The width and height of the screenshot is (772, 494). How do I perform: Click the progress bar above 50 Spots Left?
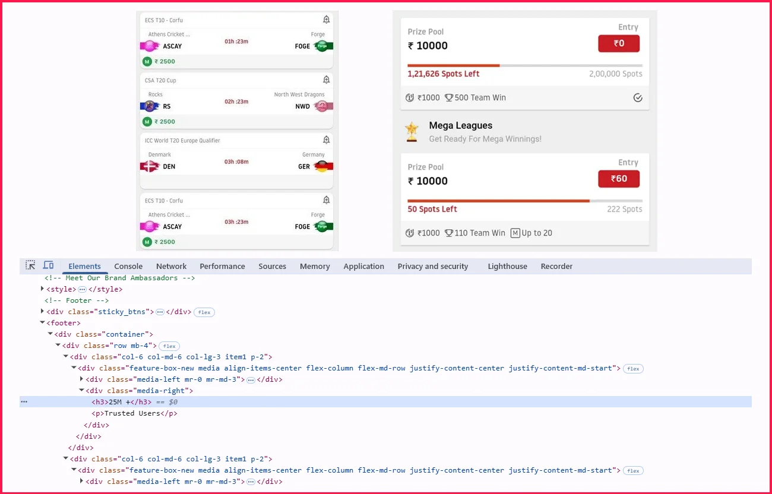524,201
